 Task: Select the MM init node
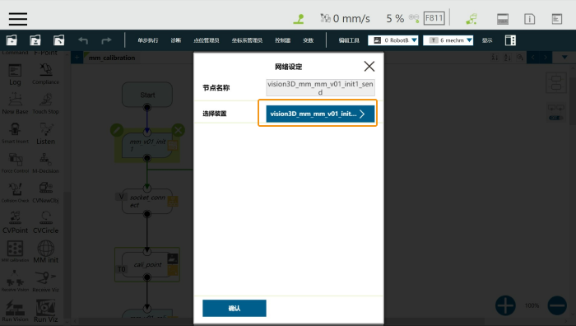45,252
